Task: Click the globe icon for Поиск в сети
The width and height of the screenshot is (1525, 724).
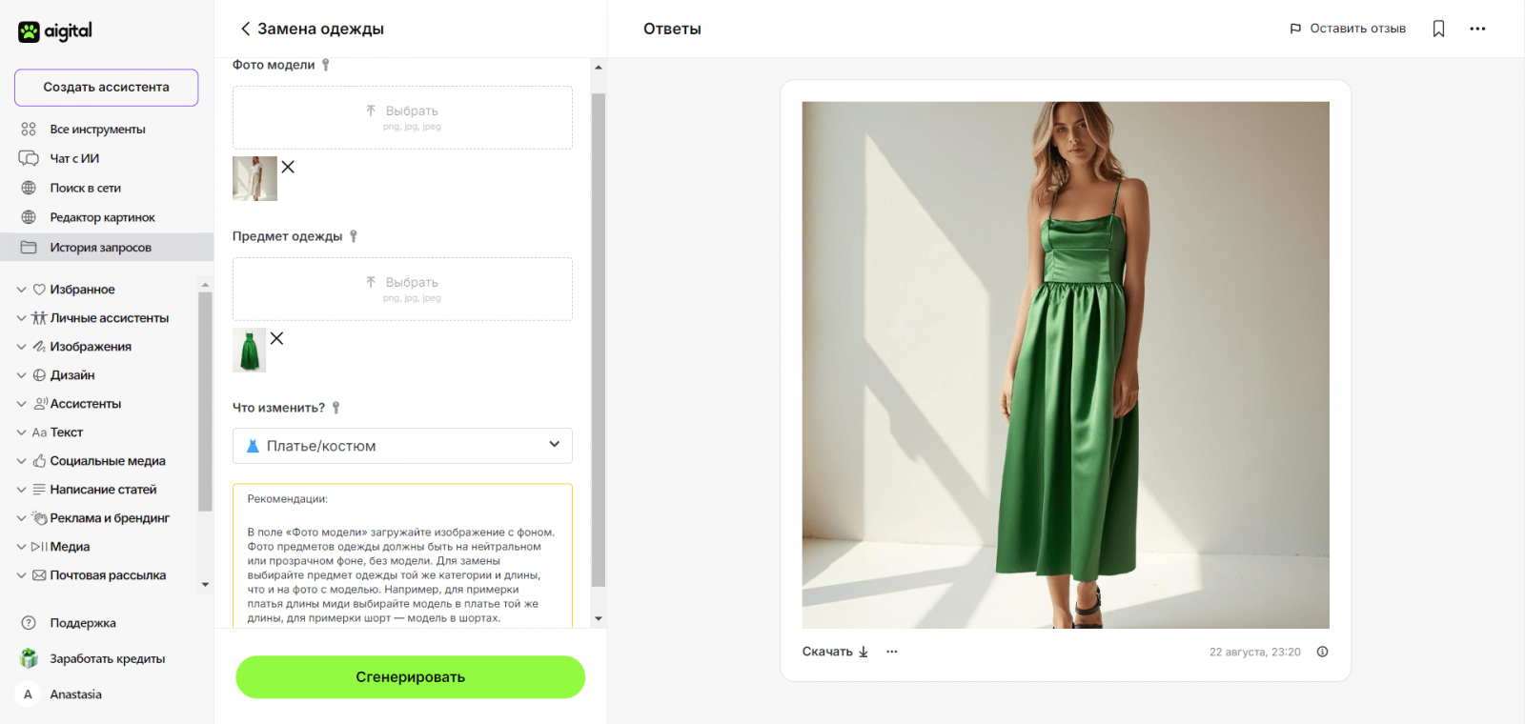Action: coord(29,188)
